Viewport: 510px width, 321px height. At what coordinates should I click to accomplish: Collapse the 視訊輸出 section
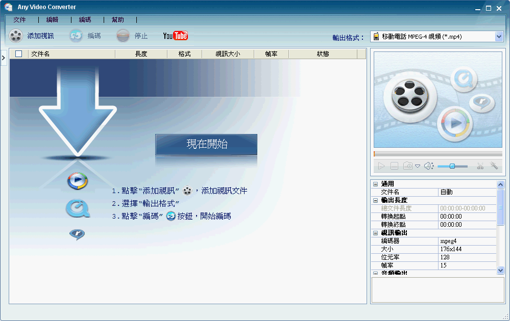(375, 233)
